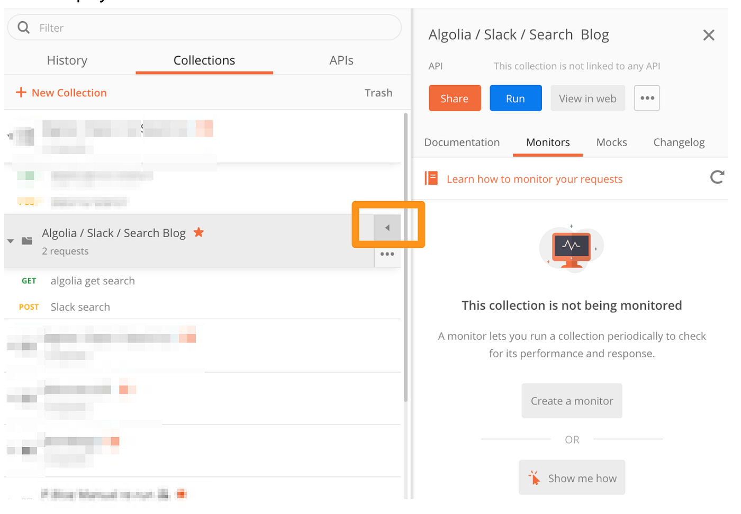The image size is (741, 514).
Task: Click View in web button
Action: tap(588, 98)
